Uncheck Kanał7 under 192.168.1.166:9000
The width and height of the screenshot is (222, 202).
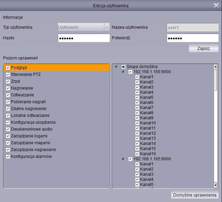137,108
